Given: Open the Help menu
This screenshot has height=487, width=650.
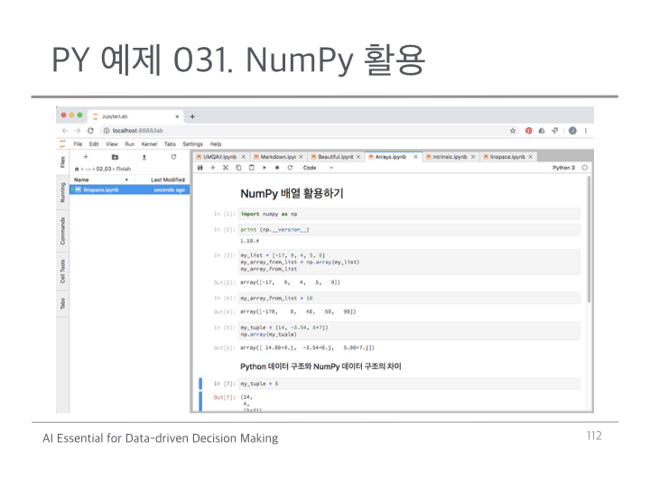Looking at the screenshot, I should pos(216,144).
